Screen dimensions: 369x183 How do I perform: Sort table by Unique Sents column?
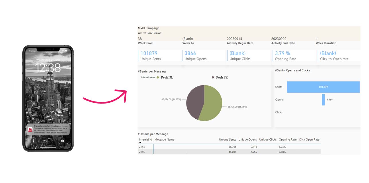[x=227, y=140]
